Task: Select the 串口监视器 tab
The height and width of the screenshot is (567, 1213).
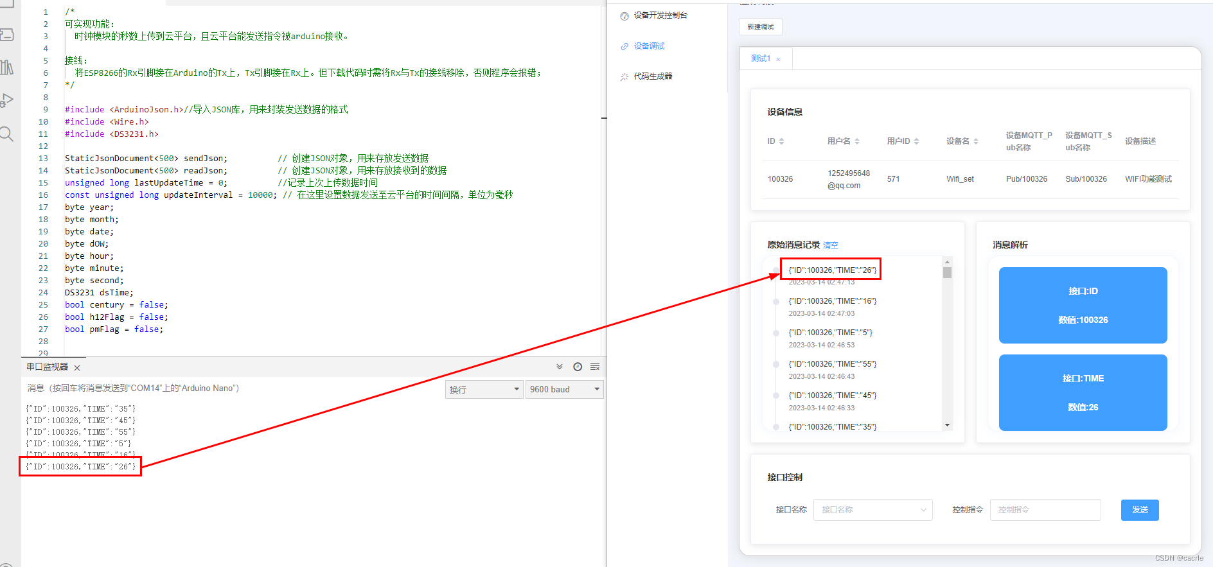Action: coord(47,367)
